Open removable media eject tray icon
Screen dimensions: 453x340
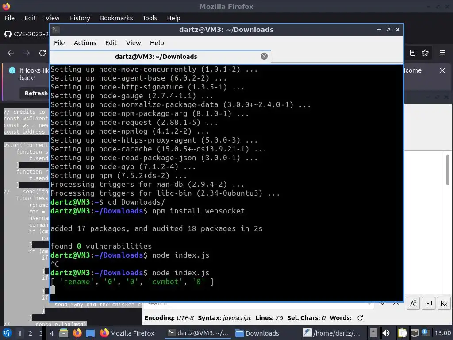[373, 333]
